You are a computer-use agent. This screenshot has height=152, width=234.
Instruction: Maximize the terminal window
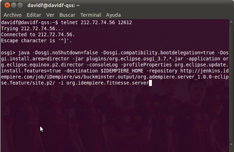pos(20,5)
